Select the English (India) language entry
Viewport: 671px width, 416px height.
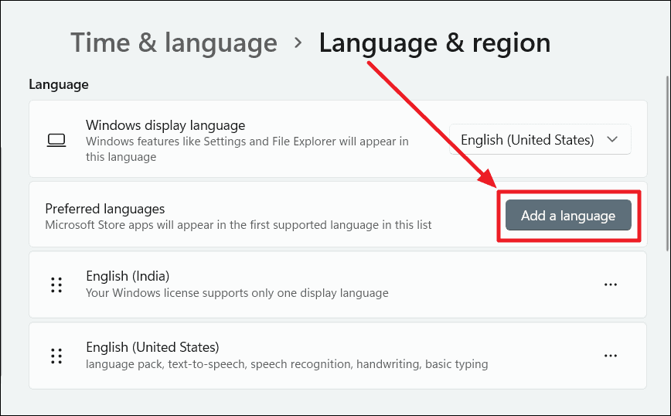pos(338,285)
